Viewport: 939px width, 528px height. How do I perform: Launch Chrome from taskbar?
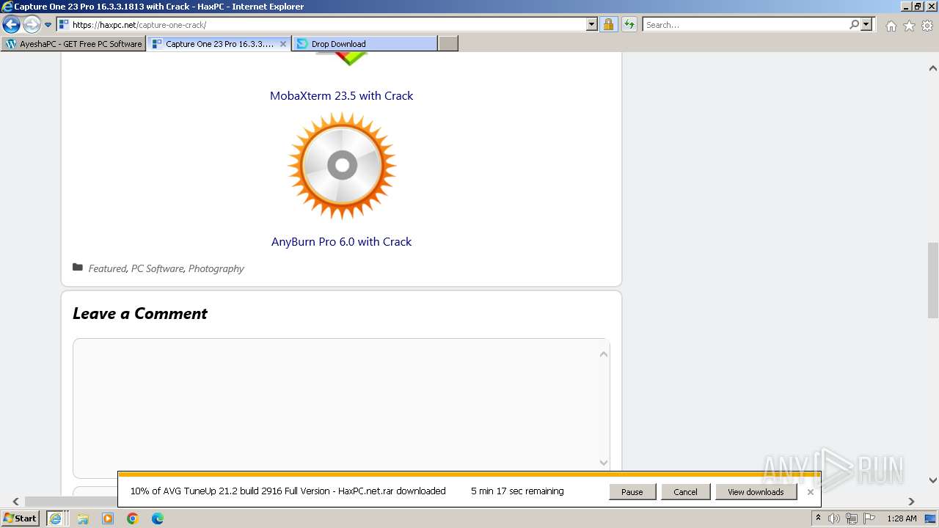(133, 518)
